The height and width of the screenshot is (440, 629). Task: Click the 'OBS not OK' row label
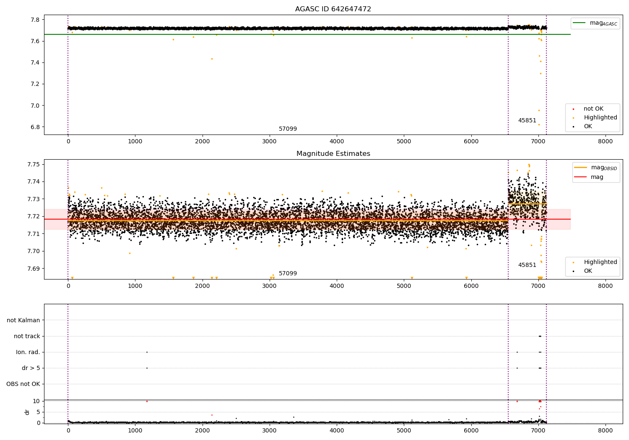[23, 384]
